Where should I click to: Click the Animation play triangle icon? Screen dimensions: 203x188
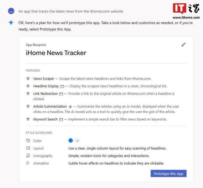pos(28,163)
